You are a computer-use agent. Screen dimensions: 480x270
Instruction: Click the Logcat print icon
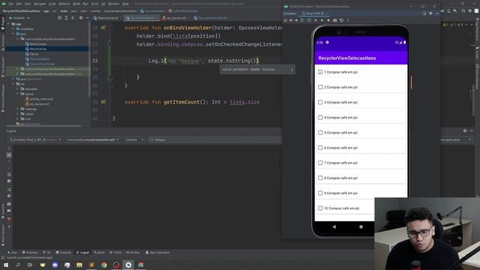[9, 181]
